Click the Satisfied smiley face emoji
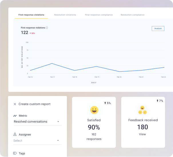 pyautogui.click(x=94, y=110)
